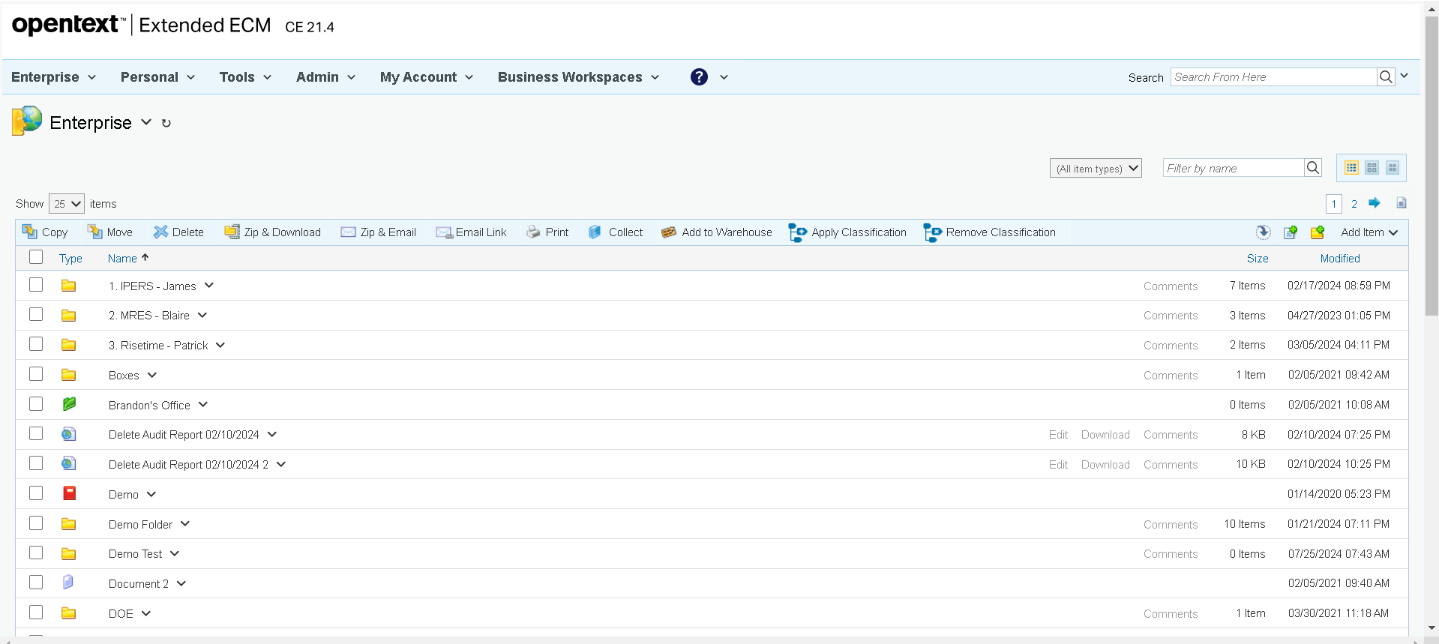Expand the Add Item dropdown

click(1369, 232)
